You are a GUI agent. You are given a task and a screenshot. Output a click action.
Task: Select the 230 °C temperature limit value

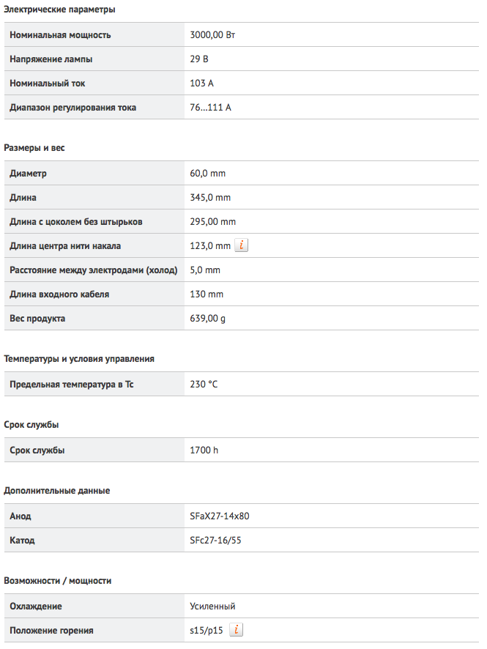tap(204, 385)
